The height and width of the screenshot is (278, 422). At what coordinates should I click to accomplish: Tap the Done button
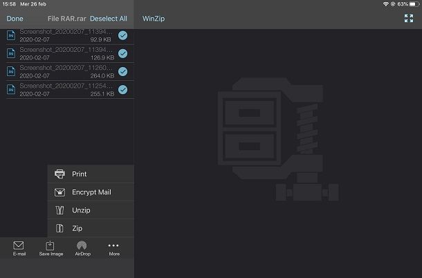[15, 19]
